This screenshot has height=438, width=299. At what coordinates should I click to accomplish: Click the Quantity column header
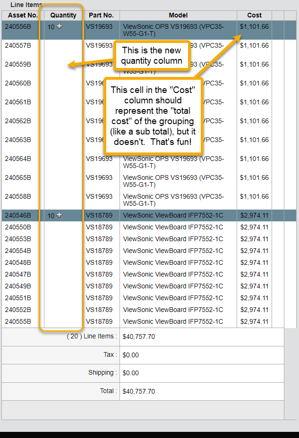click(63, 16)
